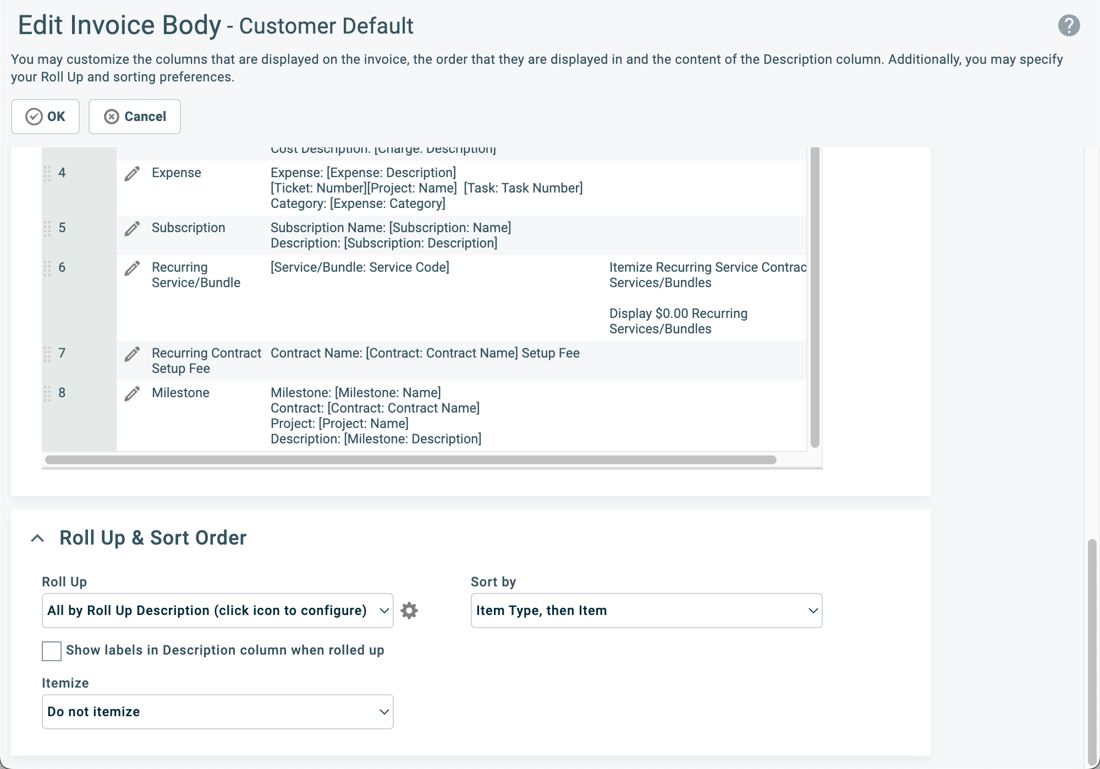Image resolution: width=1100 pixels, height=769 pixels.
Task: Open the Sort by dropdown
Action: [x=646, y=611]
